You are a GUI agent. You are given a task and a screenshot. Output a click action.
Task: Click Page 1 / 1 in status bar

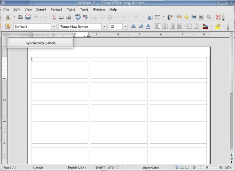9,168
